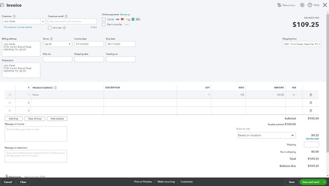Click the amount cell showing 100.00

coord(265,95)
